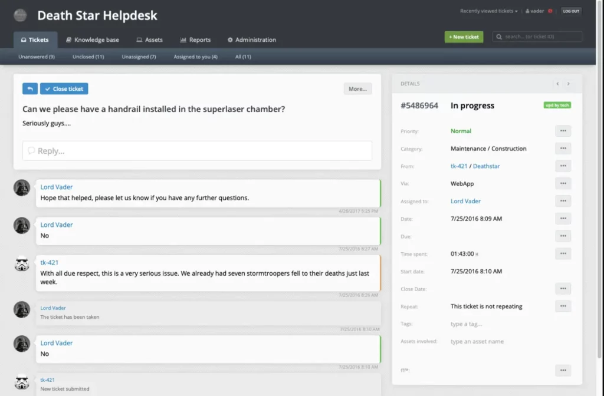Click the LOG OUT button
This screenshot has height=396, width=604.
pyautogui.click(x=571, y=11)
